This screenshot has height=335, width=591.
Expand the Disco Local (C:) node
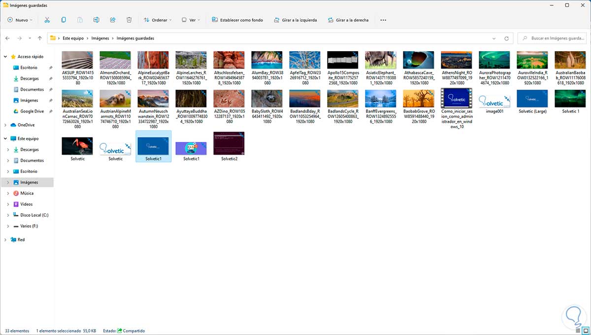8,215
